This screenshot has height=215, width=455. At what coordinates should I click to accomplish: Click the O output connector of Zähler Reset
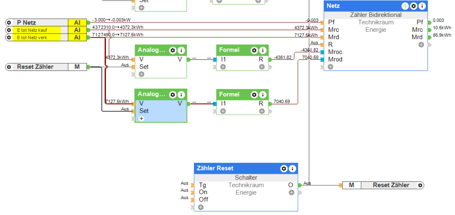pos(300,185)
